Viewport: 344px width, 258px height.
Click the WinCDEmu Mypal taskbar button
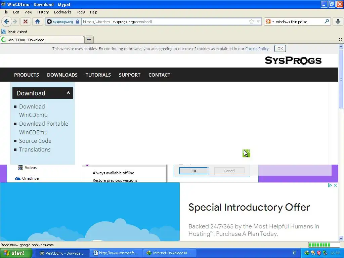pyautogui.click(x=62, y=253)
